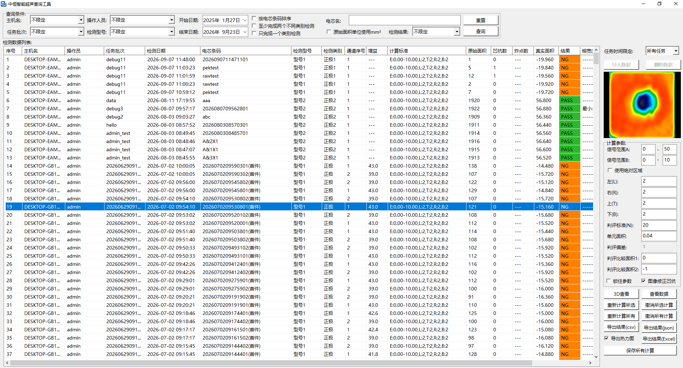The height and width of the screenshot is (368, 683).
Task: Open the 结束日期 date picker
Action: [x=245, y=32]
